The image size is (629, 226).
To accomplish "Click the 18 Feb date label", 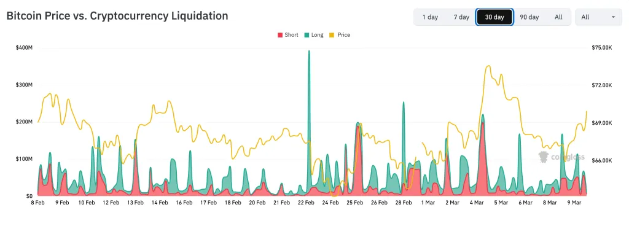I will [x=233, y=203].
